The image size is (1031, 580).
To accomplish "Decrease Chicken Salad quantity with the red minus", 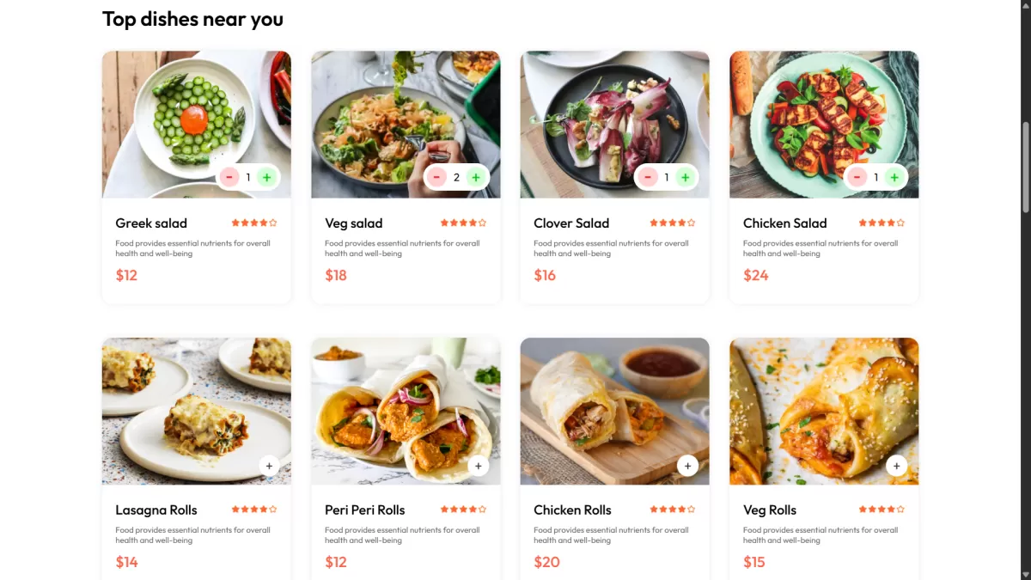I will (x=857, y=177).
